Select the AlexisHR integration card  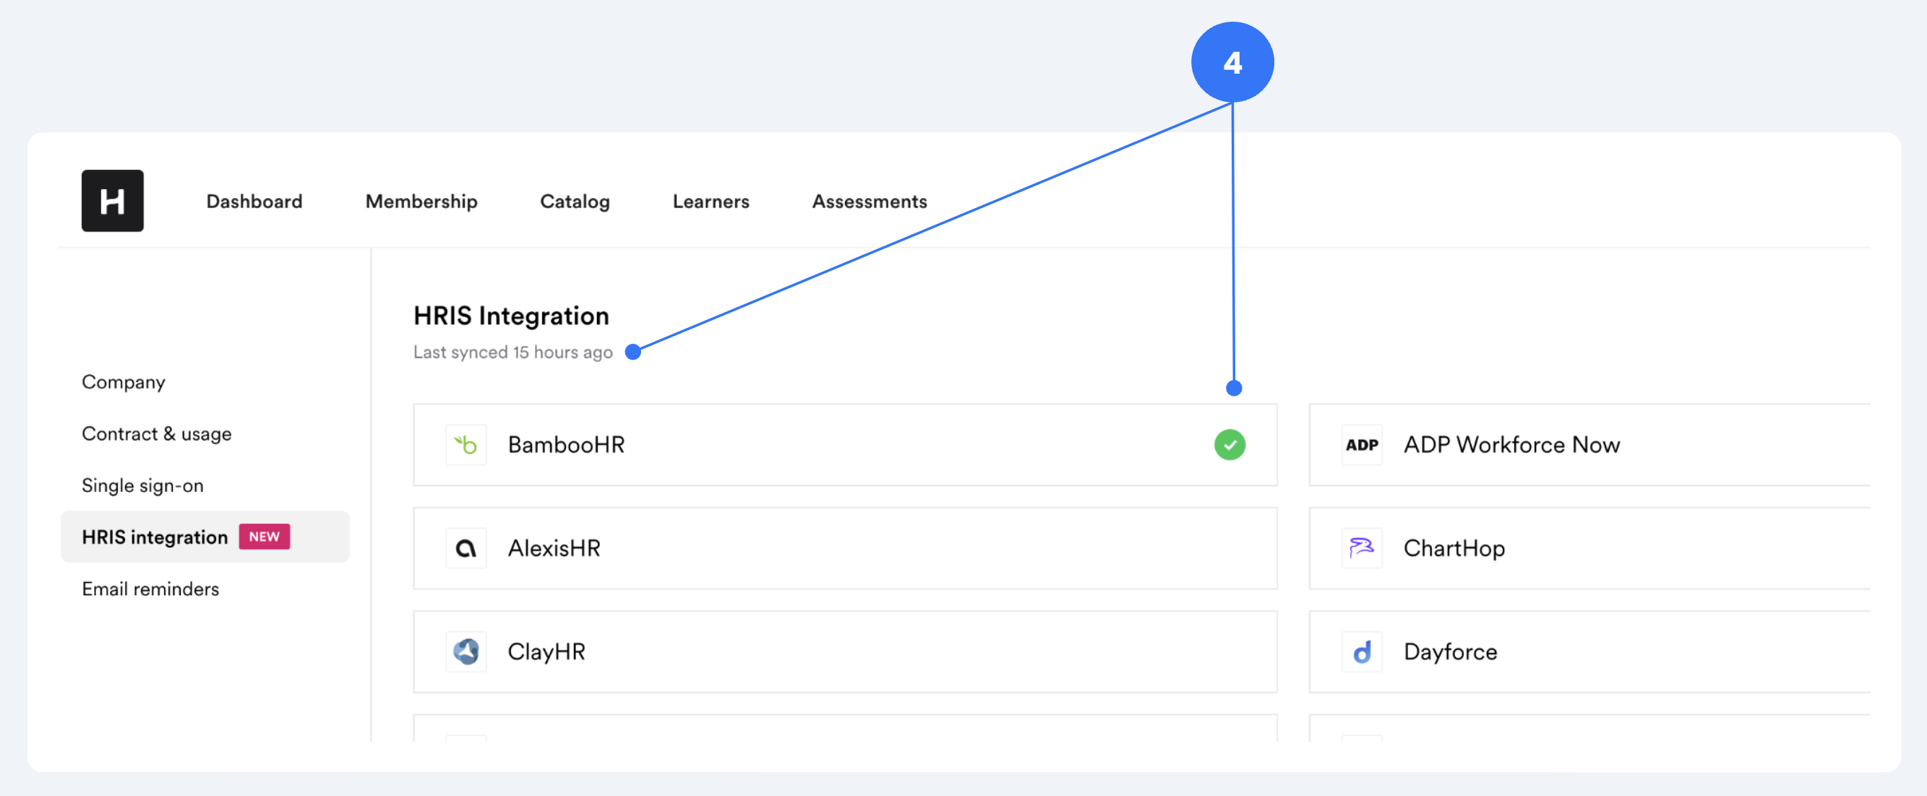point(844,548)
